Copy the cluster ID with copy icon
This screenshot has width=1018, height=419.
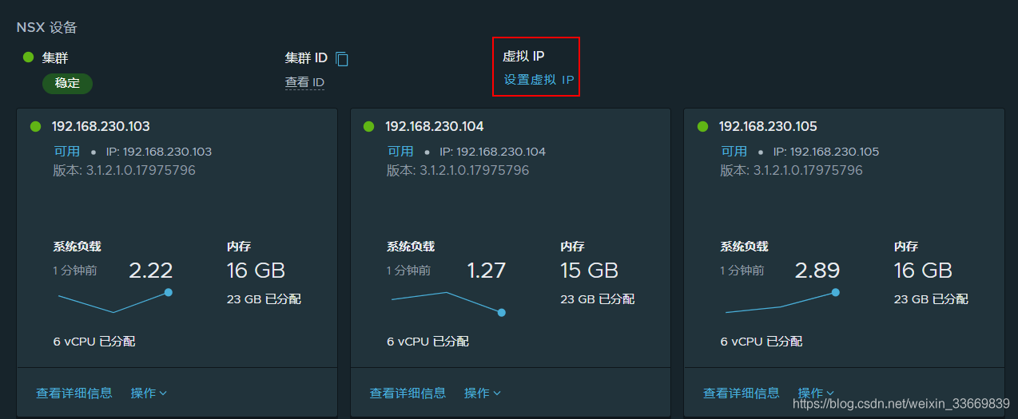pos(342,58)
